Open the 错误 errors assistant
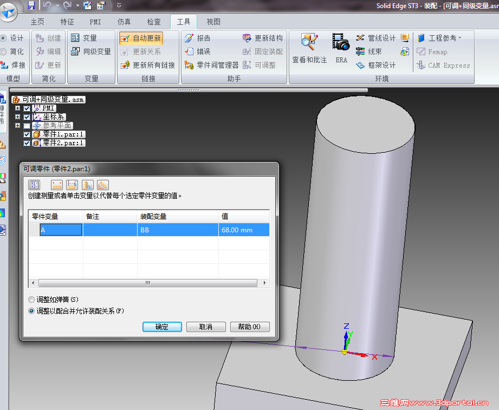The width and height of the screenshot is (499, 410). point(198,51)
